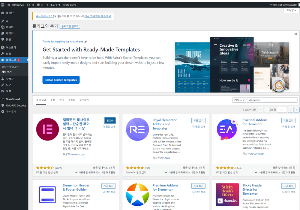The image size is (300, 210).
Task: Collapse menu arrow icon in sidebar
Action: coord(3,111)
